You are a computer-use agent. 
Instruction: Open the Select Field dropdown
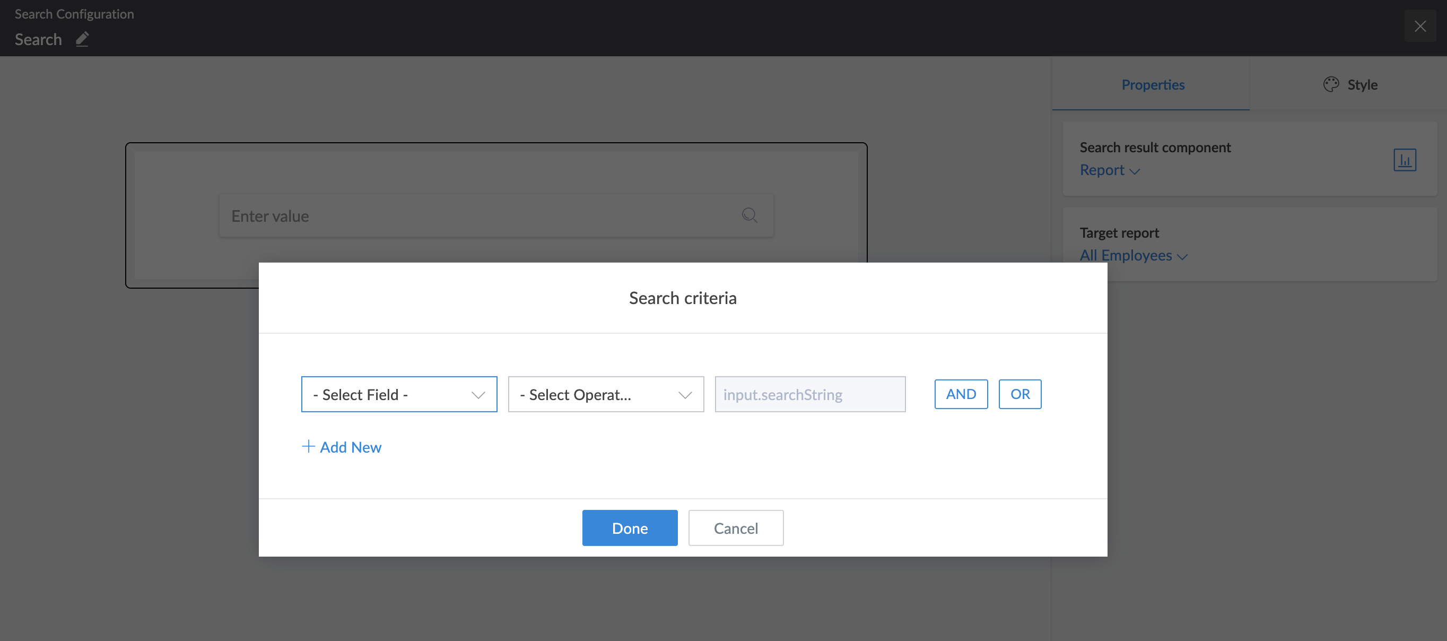pyautogui.click(x=399, y=394)
